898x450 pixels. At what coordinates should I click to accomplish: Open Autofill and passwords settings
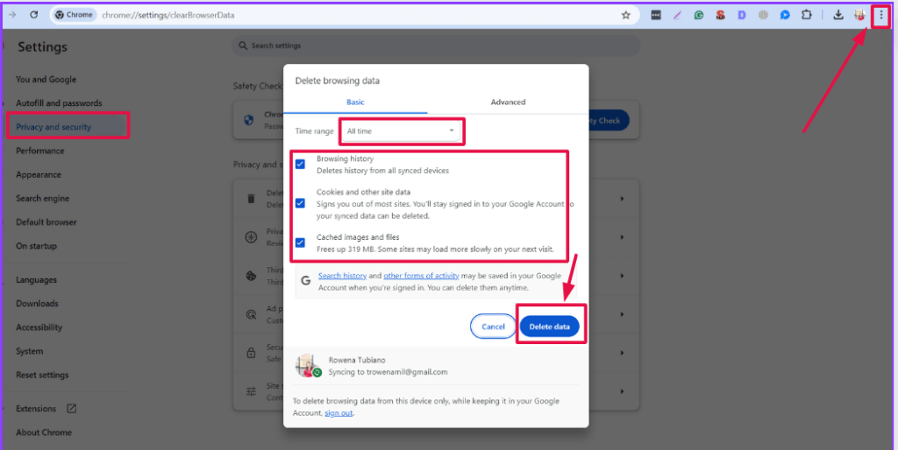59,103
